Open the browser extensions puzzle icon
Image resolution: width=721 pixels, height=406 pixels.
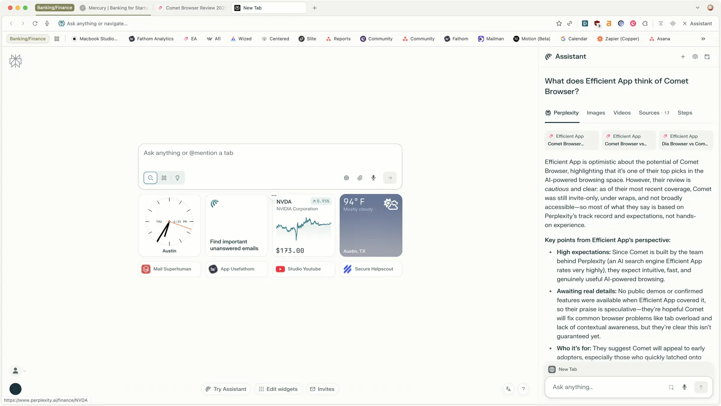tap(645, 23)
